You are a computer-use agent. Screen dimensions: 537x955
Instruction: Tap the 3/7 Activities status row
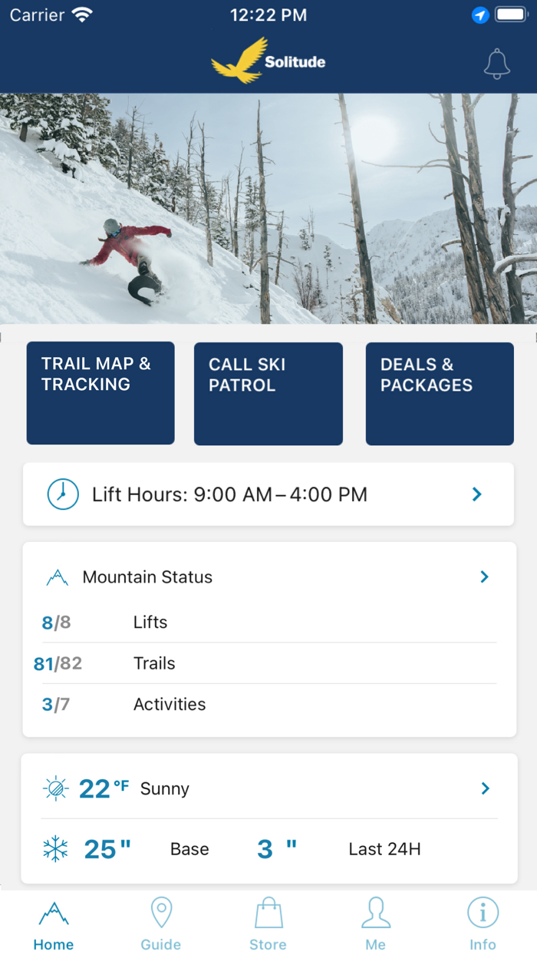(268, 704)
